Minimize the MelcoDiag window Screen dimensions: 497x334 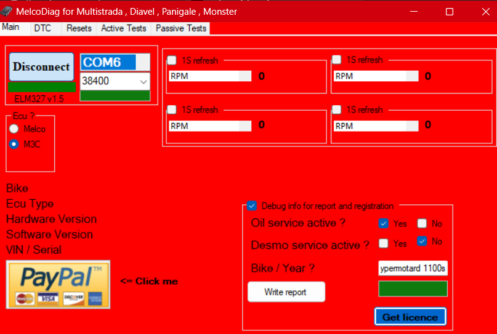(x=413, y=12)
